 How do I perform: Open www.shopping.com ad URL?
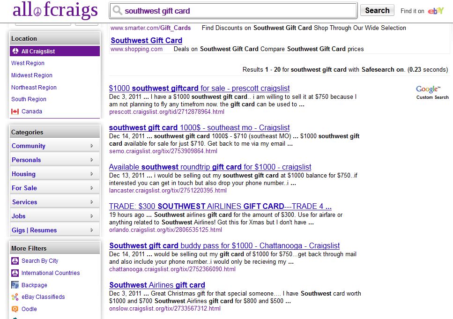coord(136,49)
